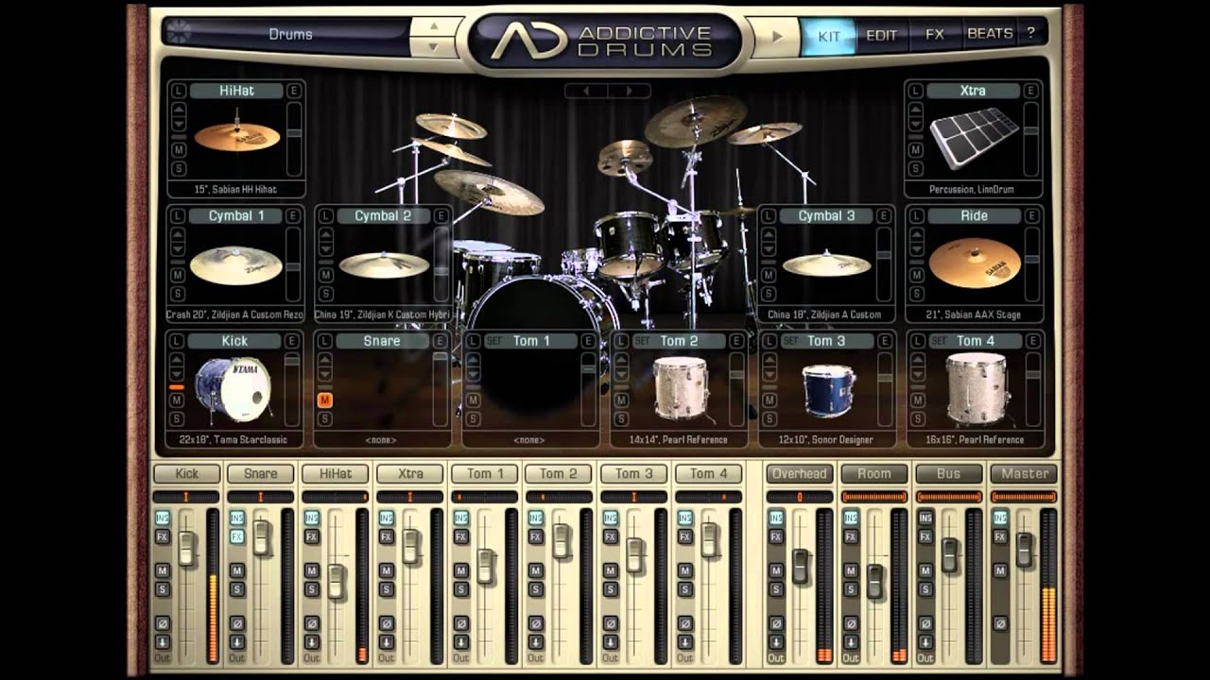Open the Xtra edit (E) button
This screenshot has width=1210, height=680.
(x=1031, y=91)
